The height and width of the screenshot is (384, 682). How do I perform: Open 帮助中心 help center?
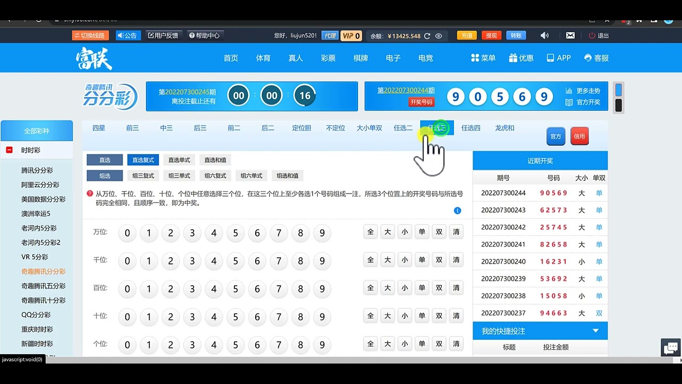coord(204,36)
